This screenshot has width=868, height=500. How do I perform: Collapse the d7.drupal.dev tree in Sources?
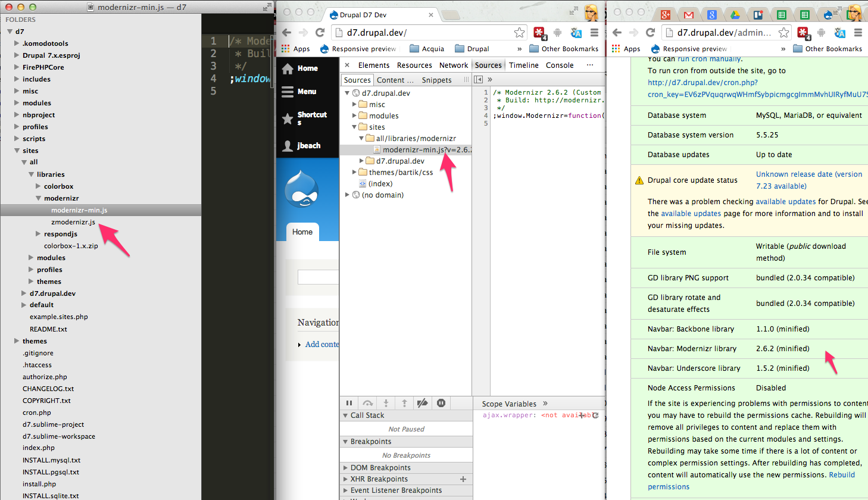click(347, 93)
